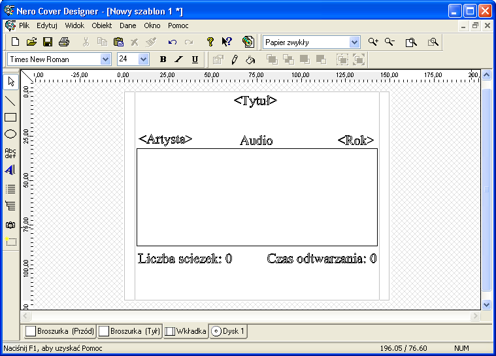Select the Abc def text box tool
The height and width of the screenshot is (356, 496).
(10, 153)
